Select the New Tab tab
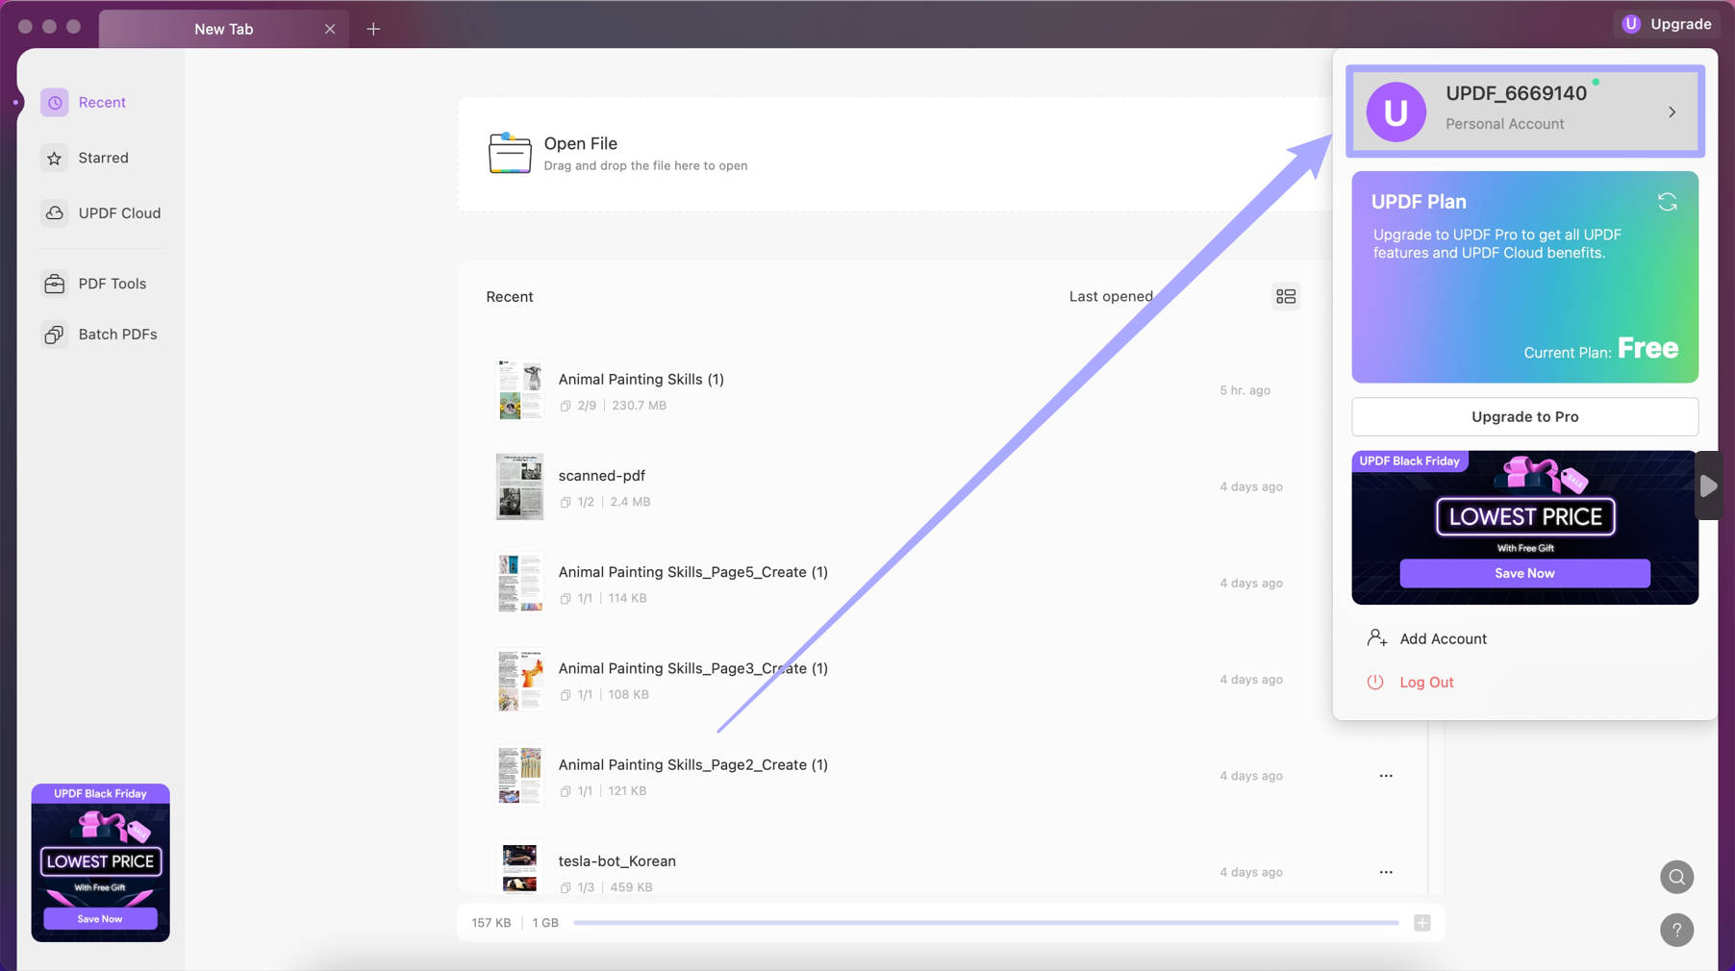The image size is (1735, 971). [x=224, y=29]
